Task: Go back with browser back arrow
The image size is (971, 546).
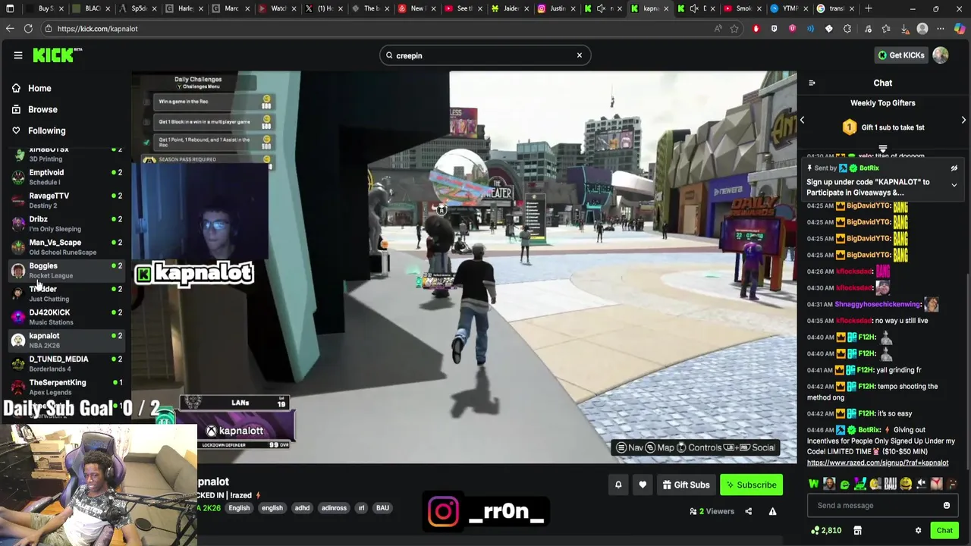Action: pyautogui.click(x=10, y=29)
